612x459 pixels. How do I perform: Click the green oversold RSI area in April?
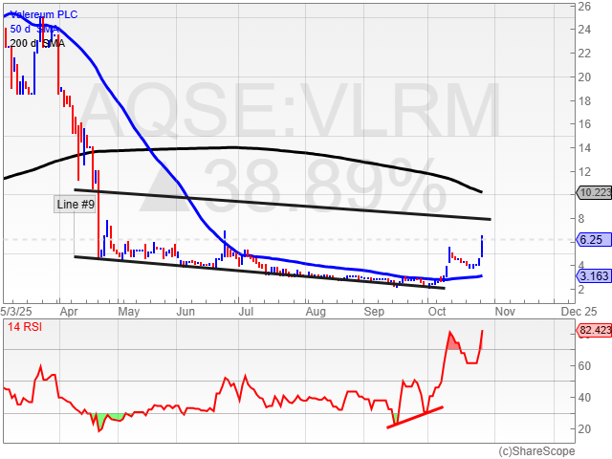tap(100, 422)
